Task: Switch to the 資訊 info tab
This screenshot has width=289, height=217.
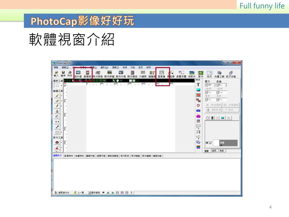Action: (214, 151)
